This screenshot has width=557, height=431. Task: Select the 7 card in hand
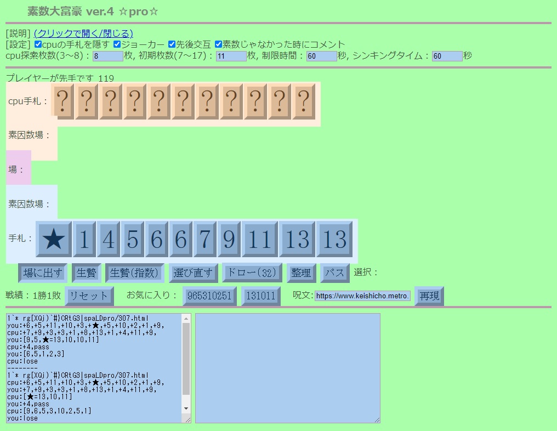click(x=205, y=239)
